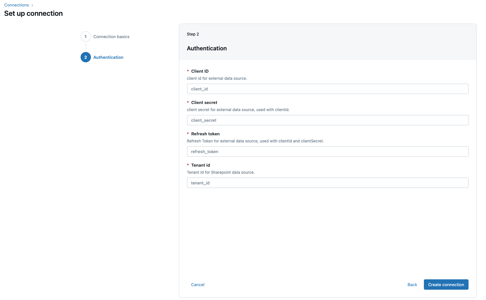Image resolution: width=486 pixels, height=300 pixels.
Task: Select the Connection basics step
Action: [x=111, y=36]
